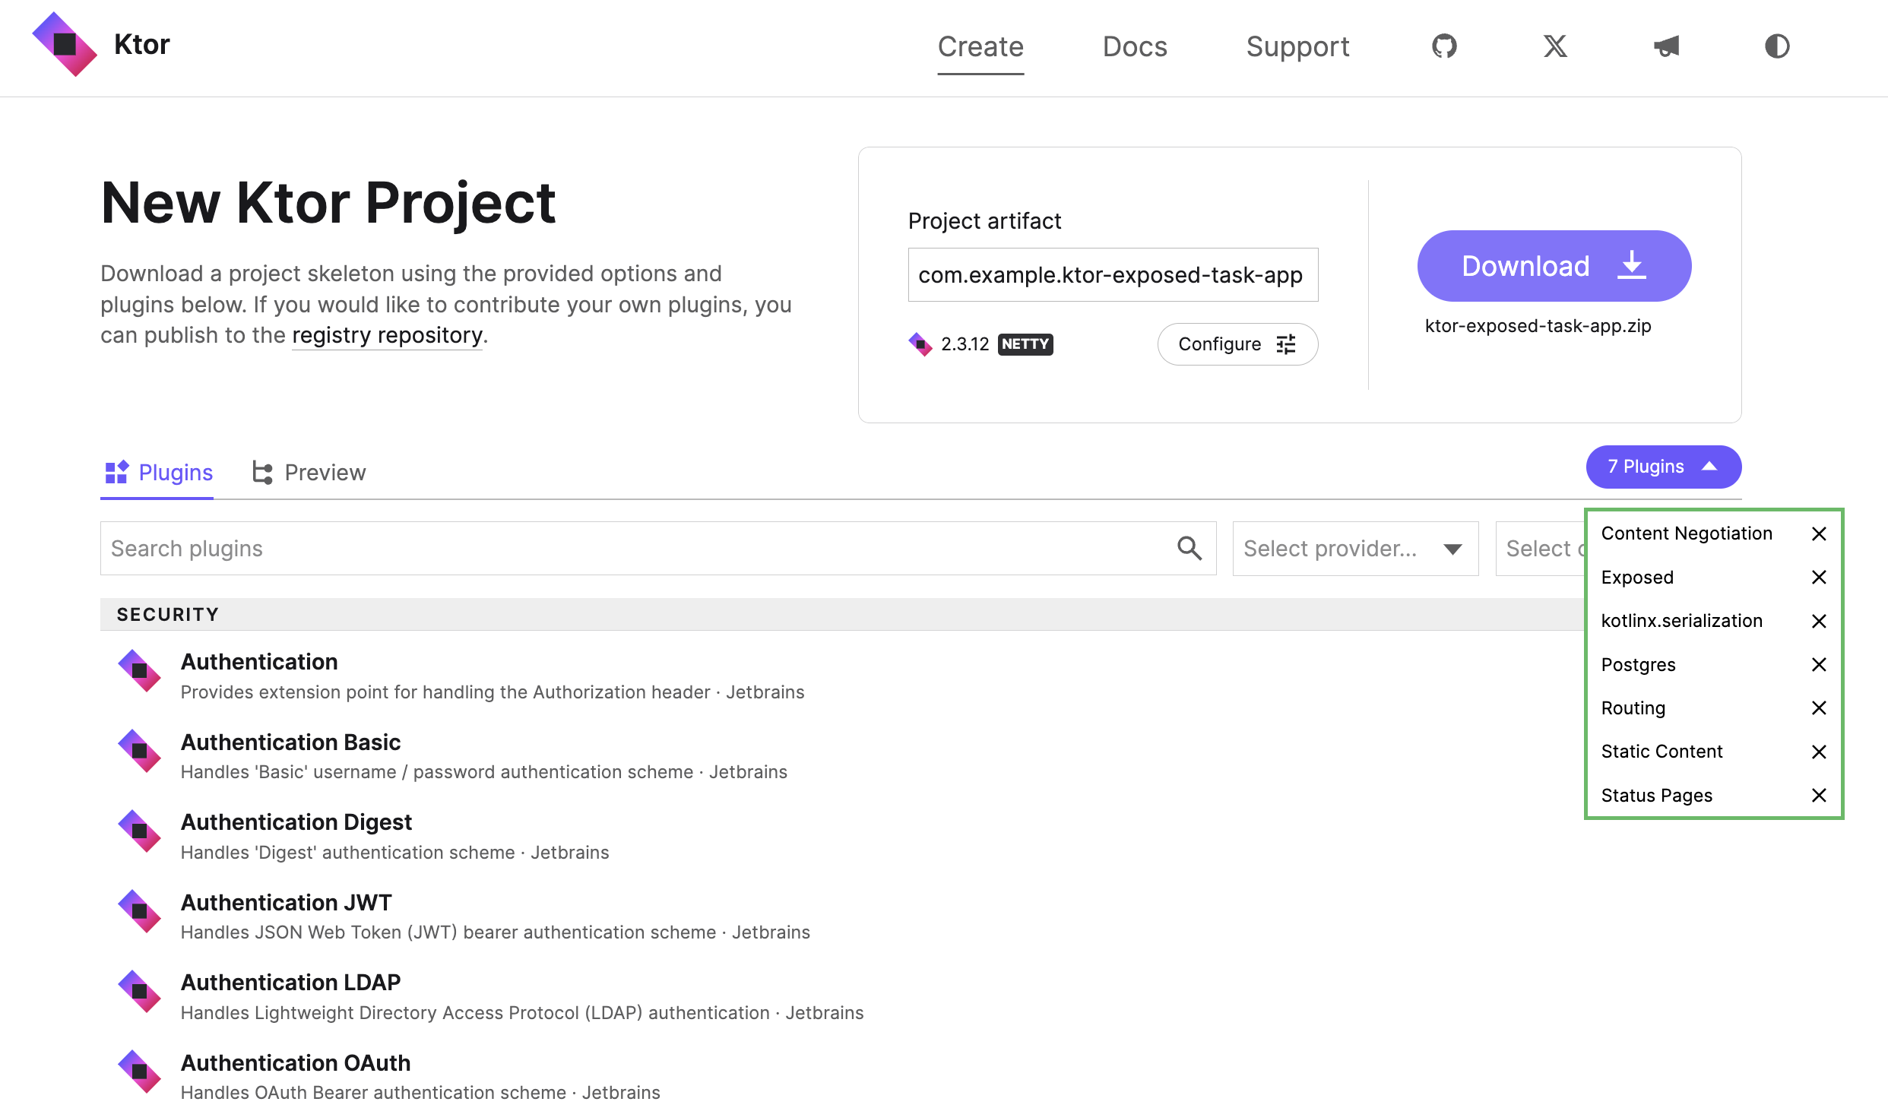
Task: Remove Postgres plugin from selection
Action: point(1818,663)
